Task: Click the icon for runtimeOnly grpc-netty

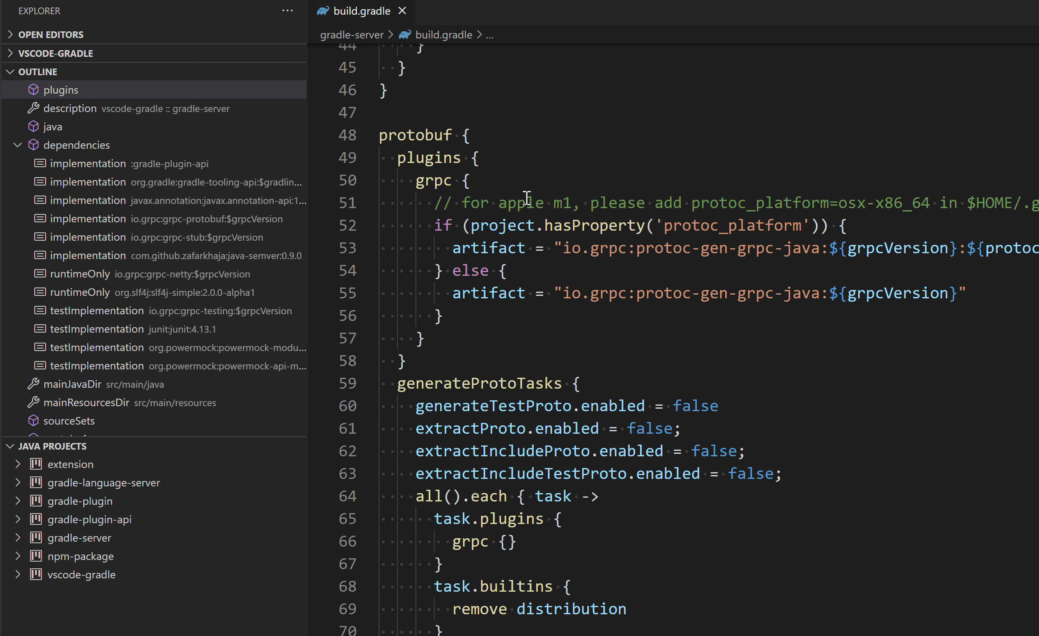Action: pyautogui.click(x=40, y=274)
